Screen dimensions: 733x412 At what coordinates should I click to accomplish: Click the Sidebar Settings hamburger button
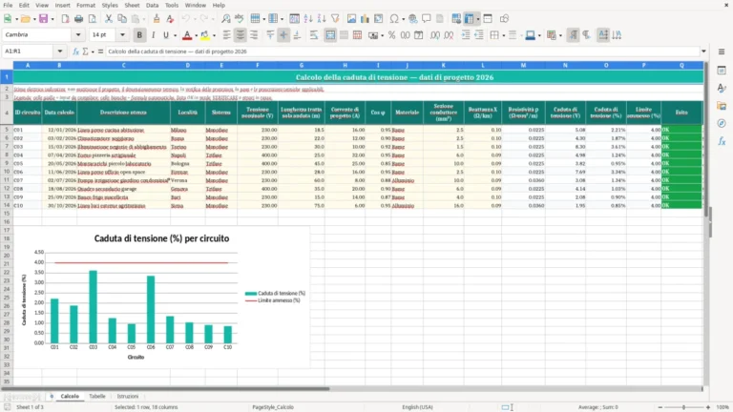click(722, 51)
